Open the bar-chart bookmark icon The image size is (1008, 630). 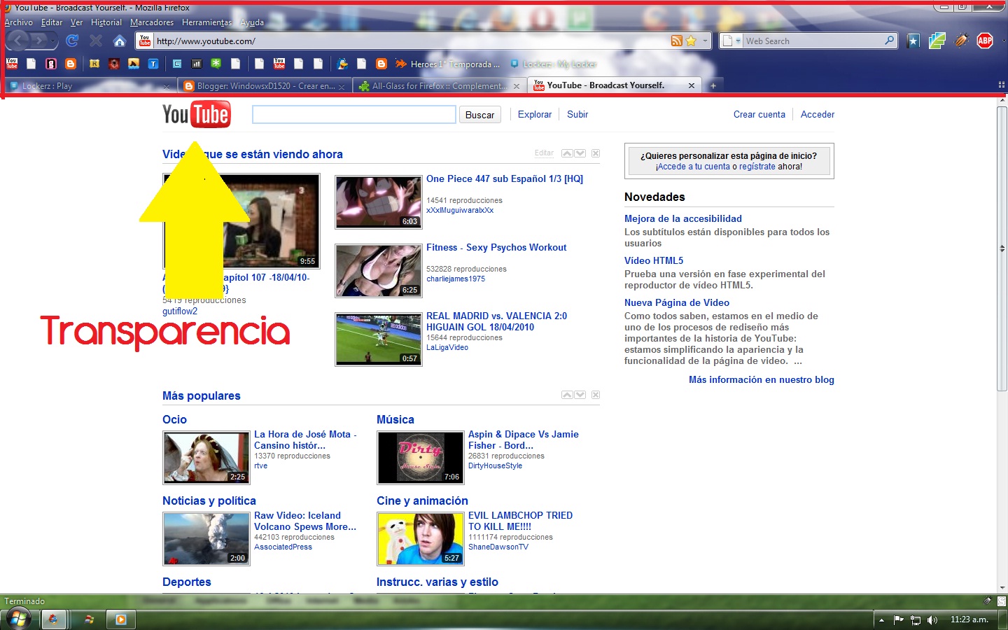pos(197,64)
